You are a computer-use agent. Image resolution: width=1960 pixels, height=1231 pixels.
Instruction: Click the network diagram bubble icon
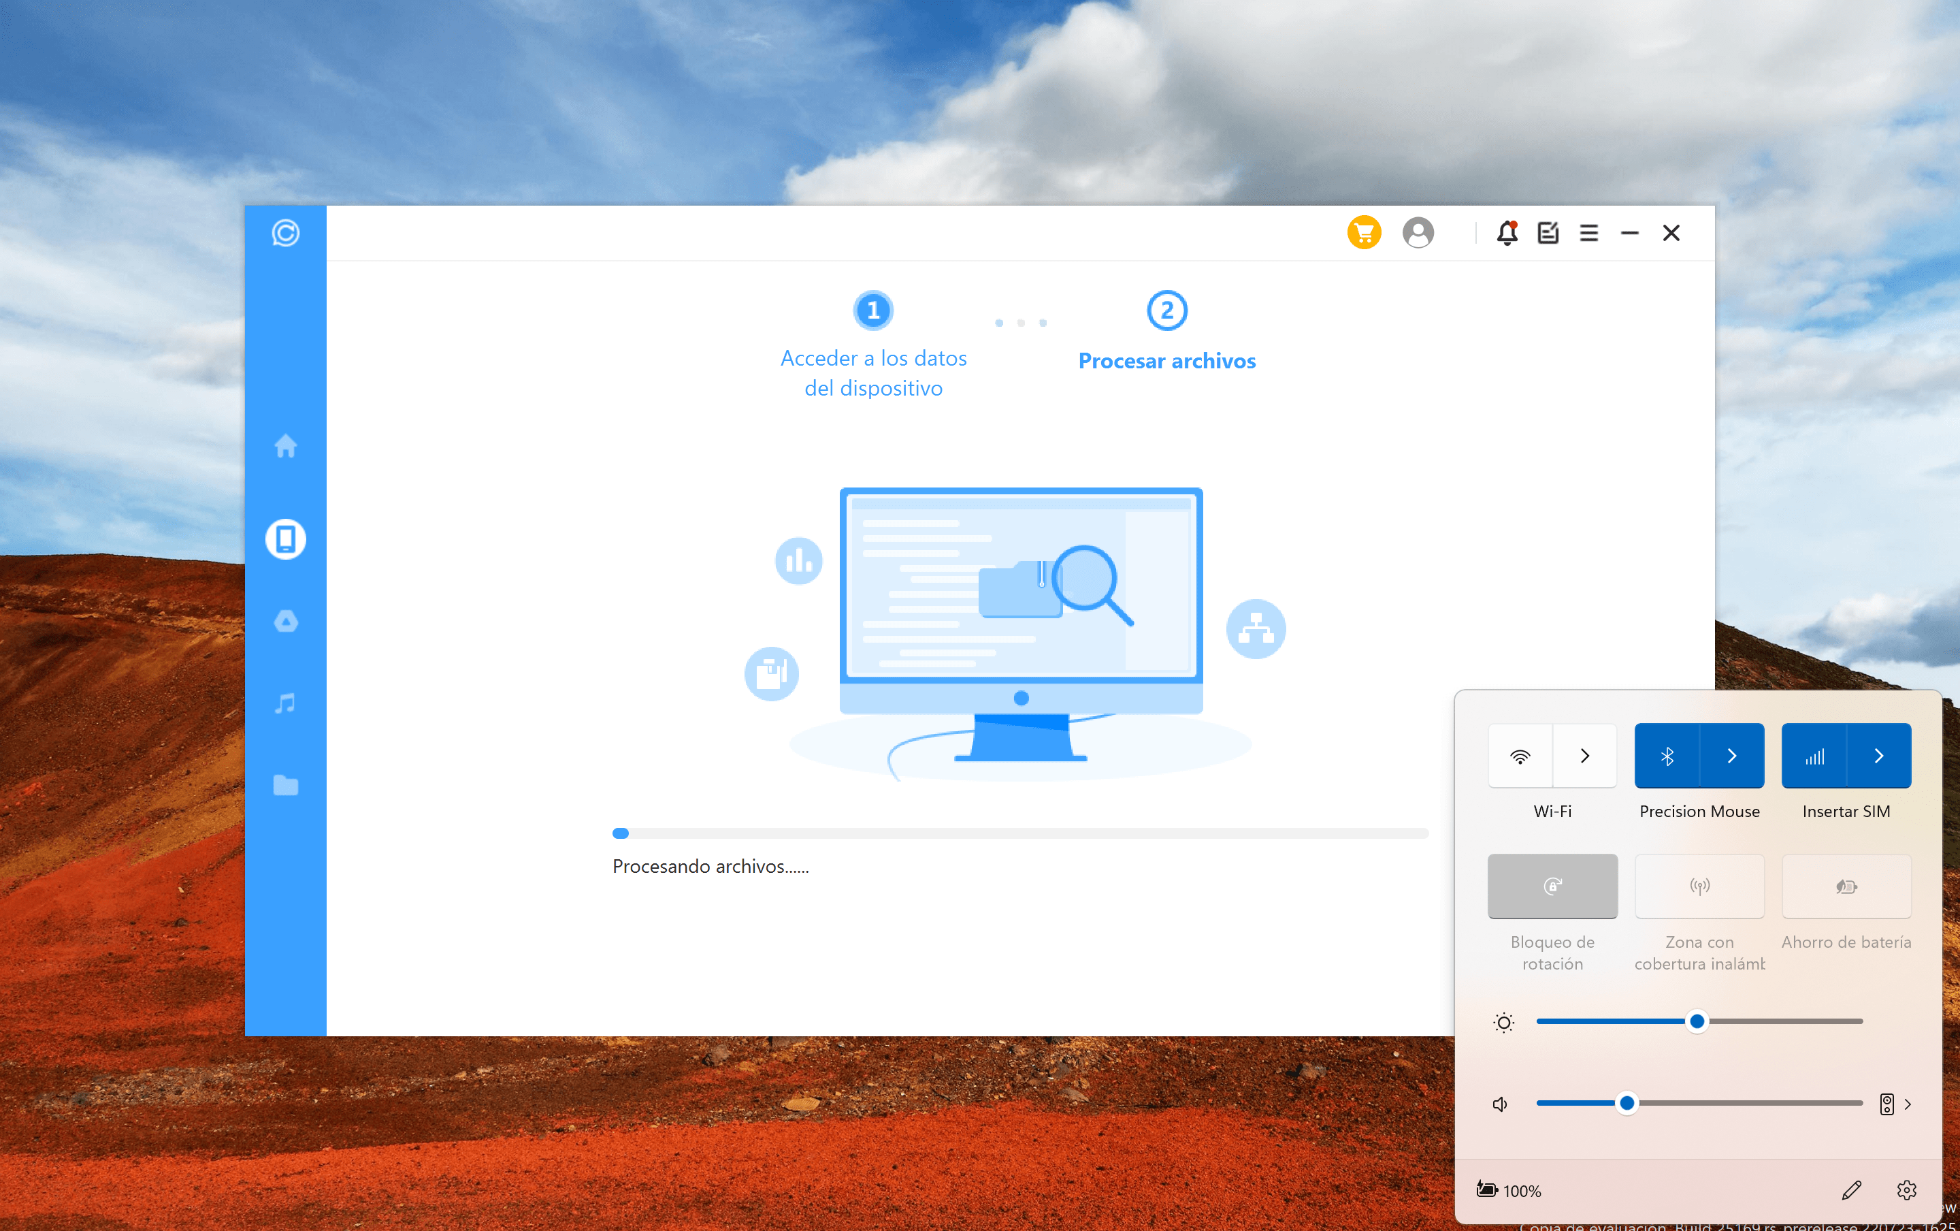[1256, 628]
